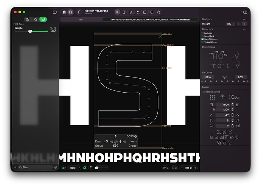Toggle the proportional scale lock

click(x=213, y=110)
